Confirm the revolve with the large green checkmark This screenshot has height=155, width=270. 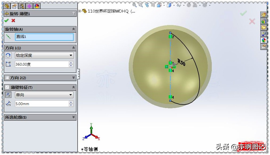[243, 13]
